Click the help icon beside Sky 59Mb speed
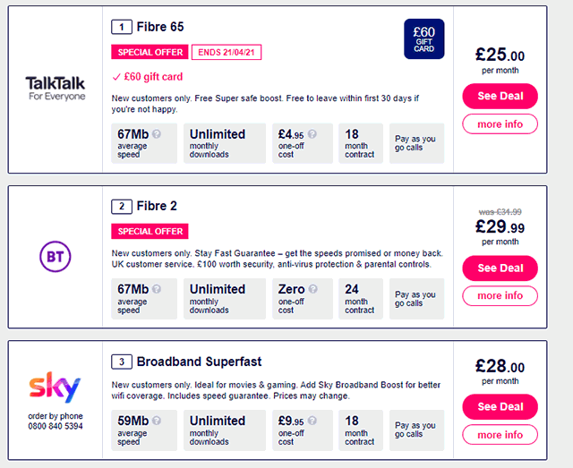The width and height of the screenshot is (573, 468). tap(157, 421)
